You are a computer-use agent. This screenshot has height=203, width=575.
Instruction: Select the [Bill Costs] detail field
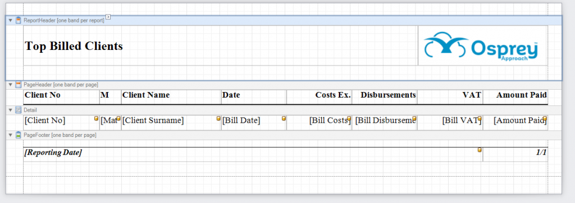(319, 122)
